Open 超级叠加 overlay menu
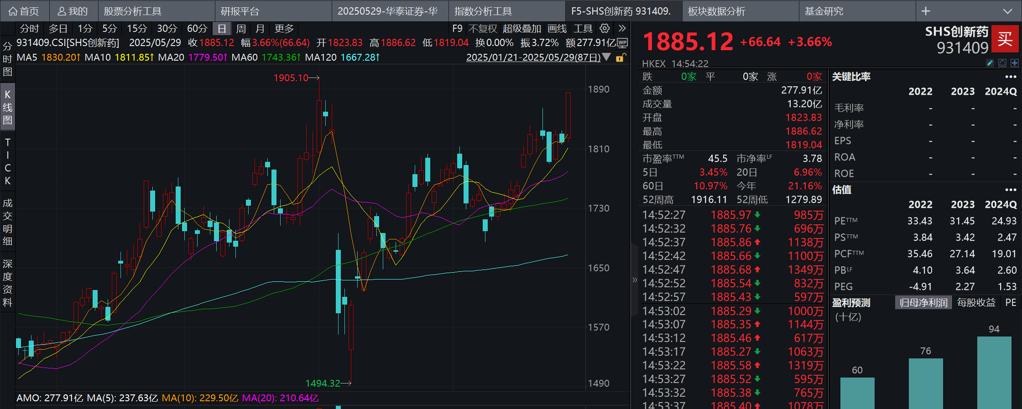Viewport: 1022px width, 409px height. point(521,28)
